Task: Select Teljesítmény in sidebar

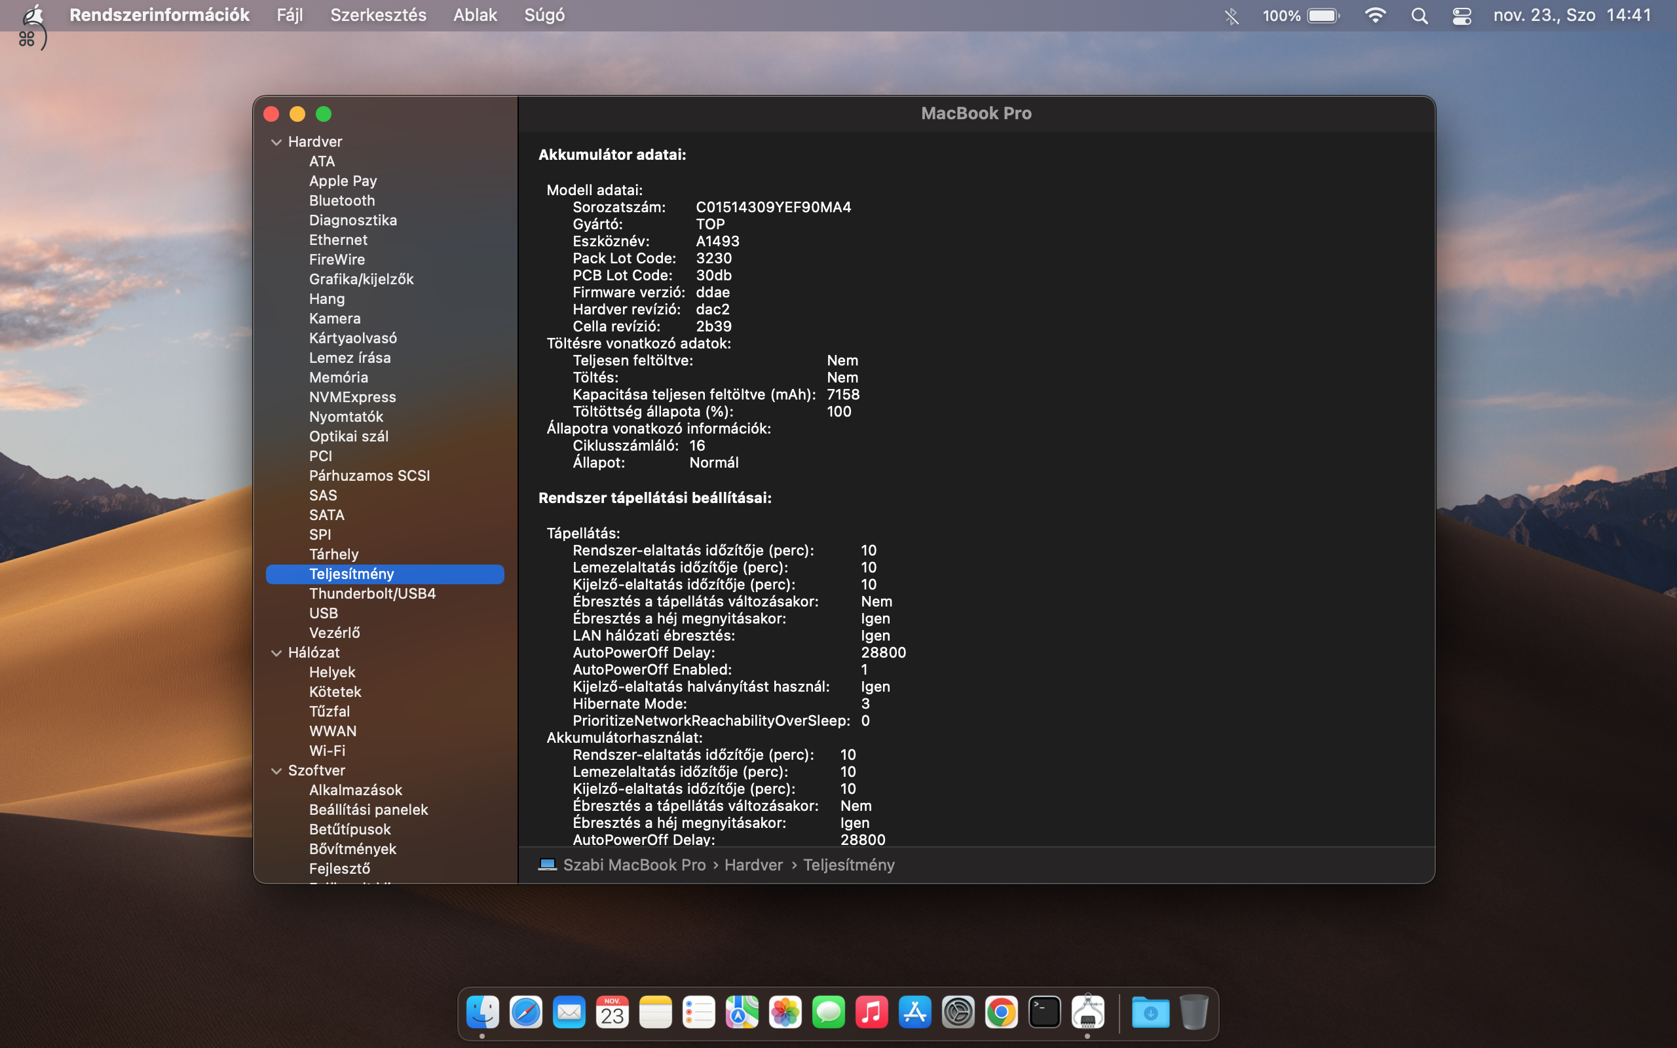Action: tap(385, 574)
